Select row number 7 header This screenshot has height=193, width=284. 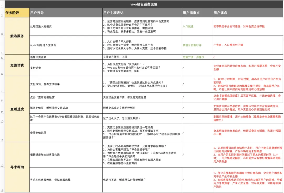click(2, 91)
